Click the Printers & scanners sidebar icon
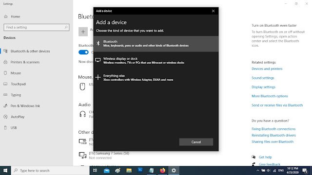312x175 pixels. tap(5, 62)
